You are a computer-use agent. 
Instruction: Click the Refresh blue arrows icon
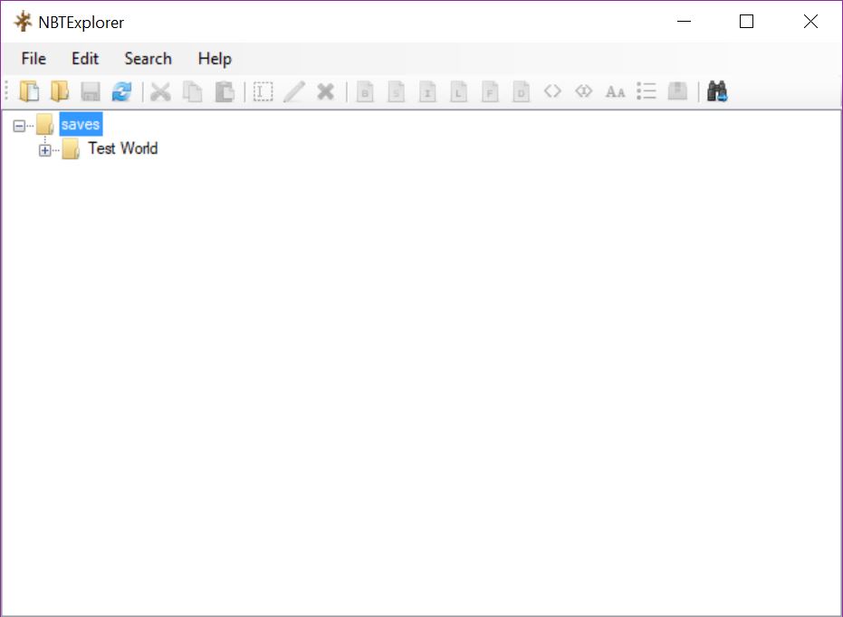(x=121, y=91)
